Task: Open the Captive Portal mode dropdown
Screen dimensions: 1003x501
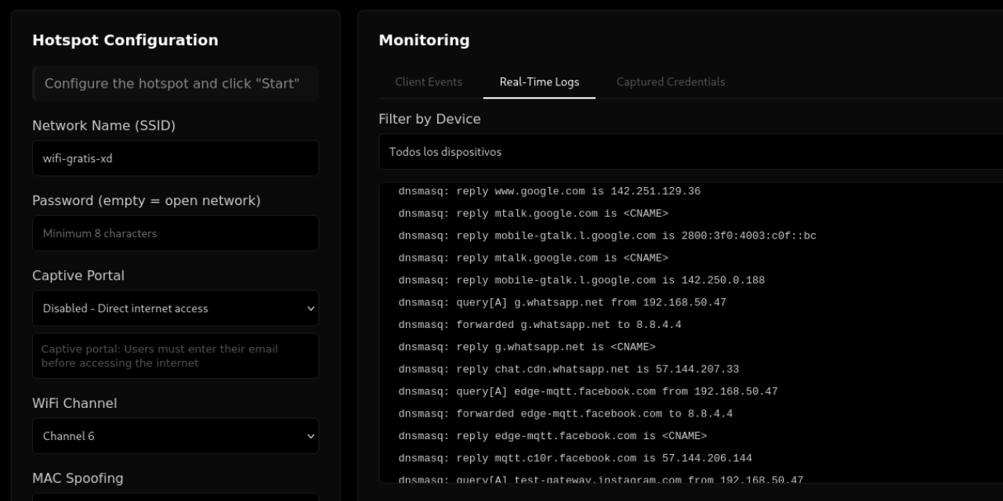Action: 175,308
